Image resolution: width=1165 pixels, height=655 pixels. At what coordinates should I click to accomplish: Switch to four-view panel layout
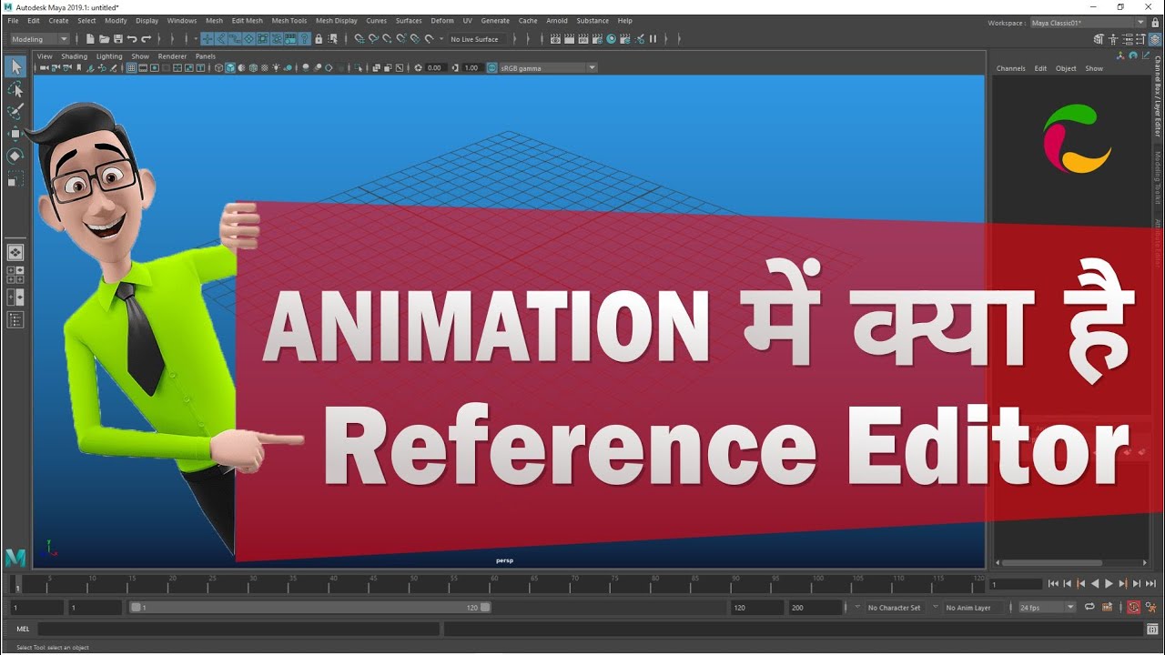pyautogui.click(x=15, y=275)
